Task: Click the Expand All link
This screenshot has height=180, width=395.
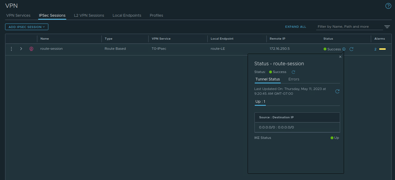Action: pos(295,27)
